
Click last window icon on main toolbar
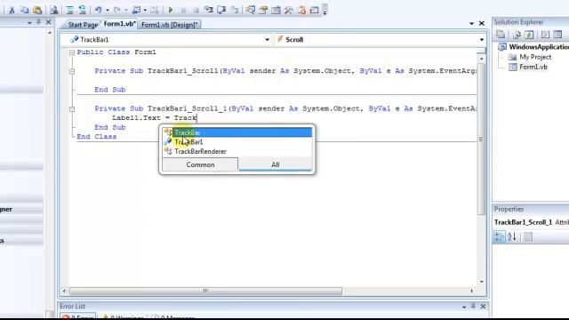point(314,10)
